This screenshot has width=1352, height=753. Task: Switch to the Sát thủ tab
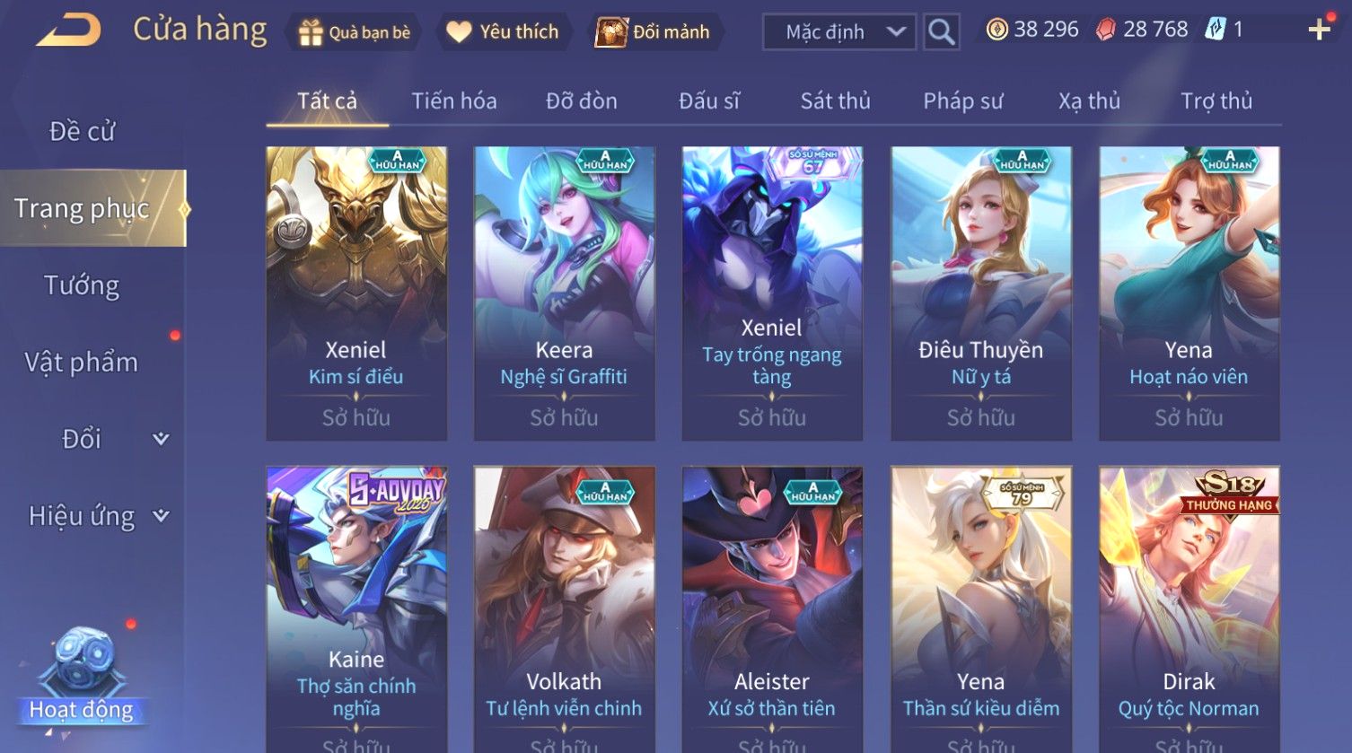tap(835, 101)
